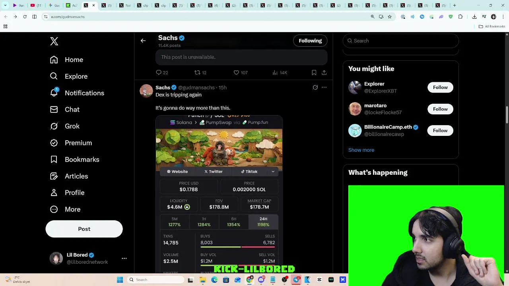Bookmark this page with the star icon
The image size is (509, 286).
coord(390,17)
